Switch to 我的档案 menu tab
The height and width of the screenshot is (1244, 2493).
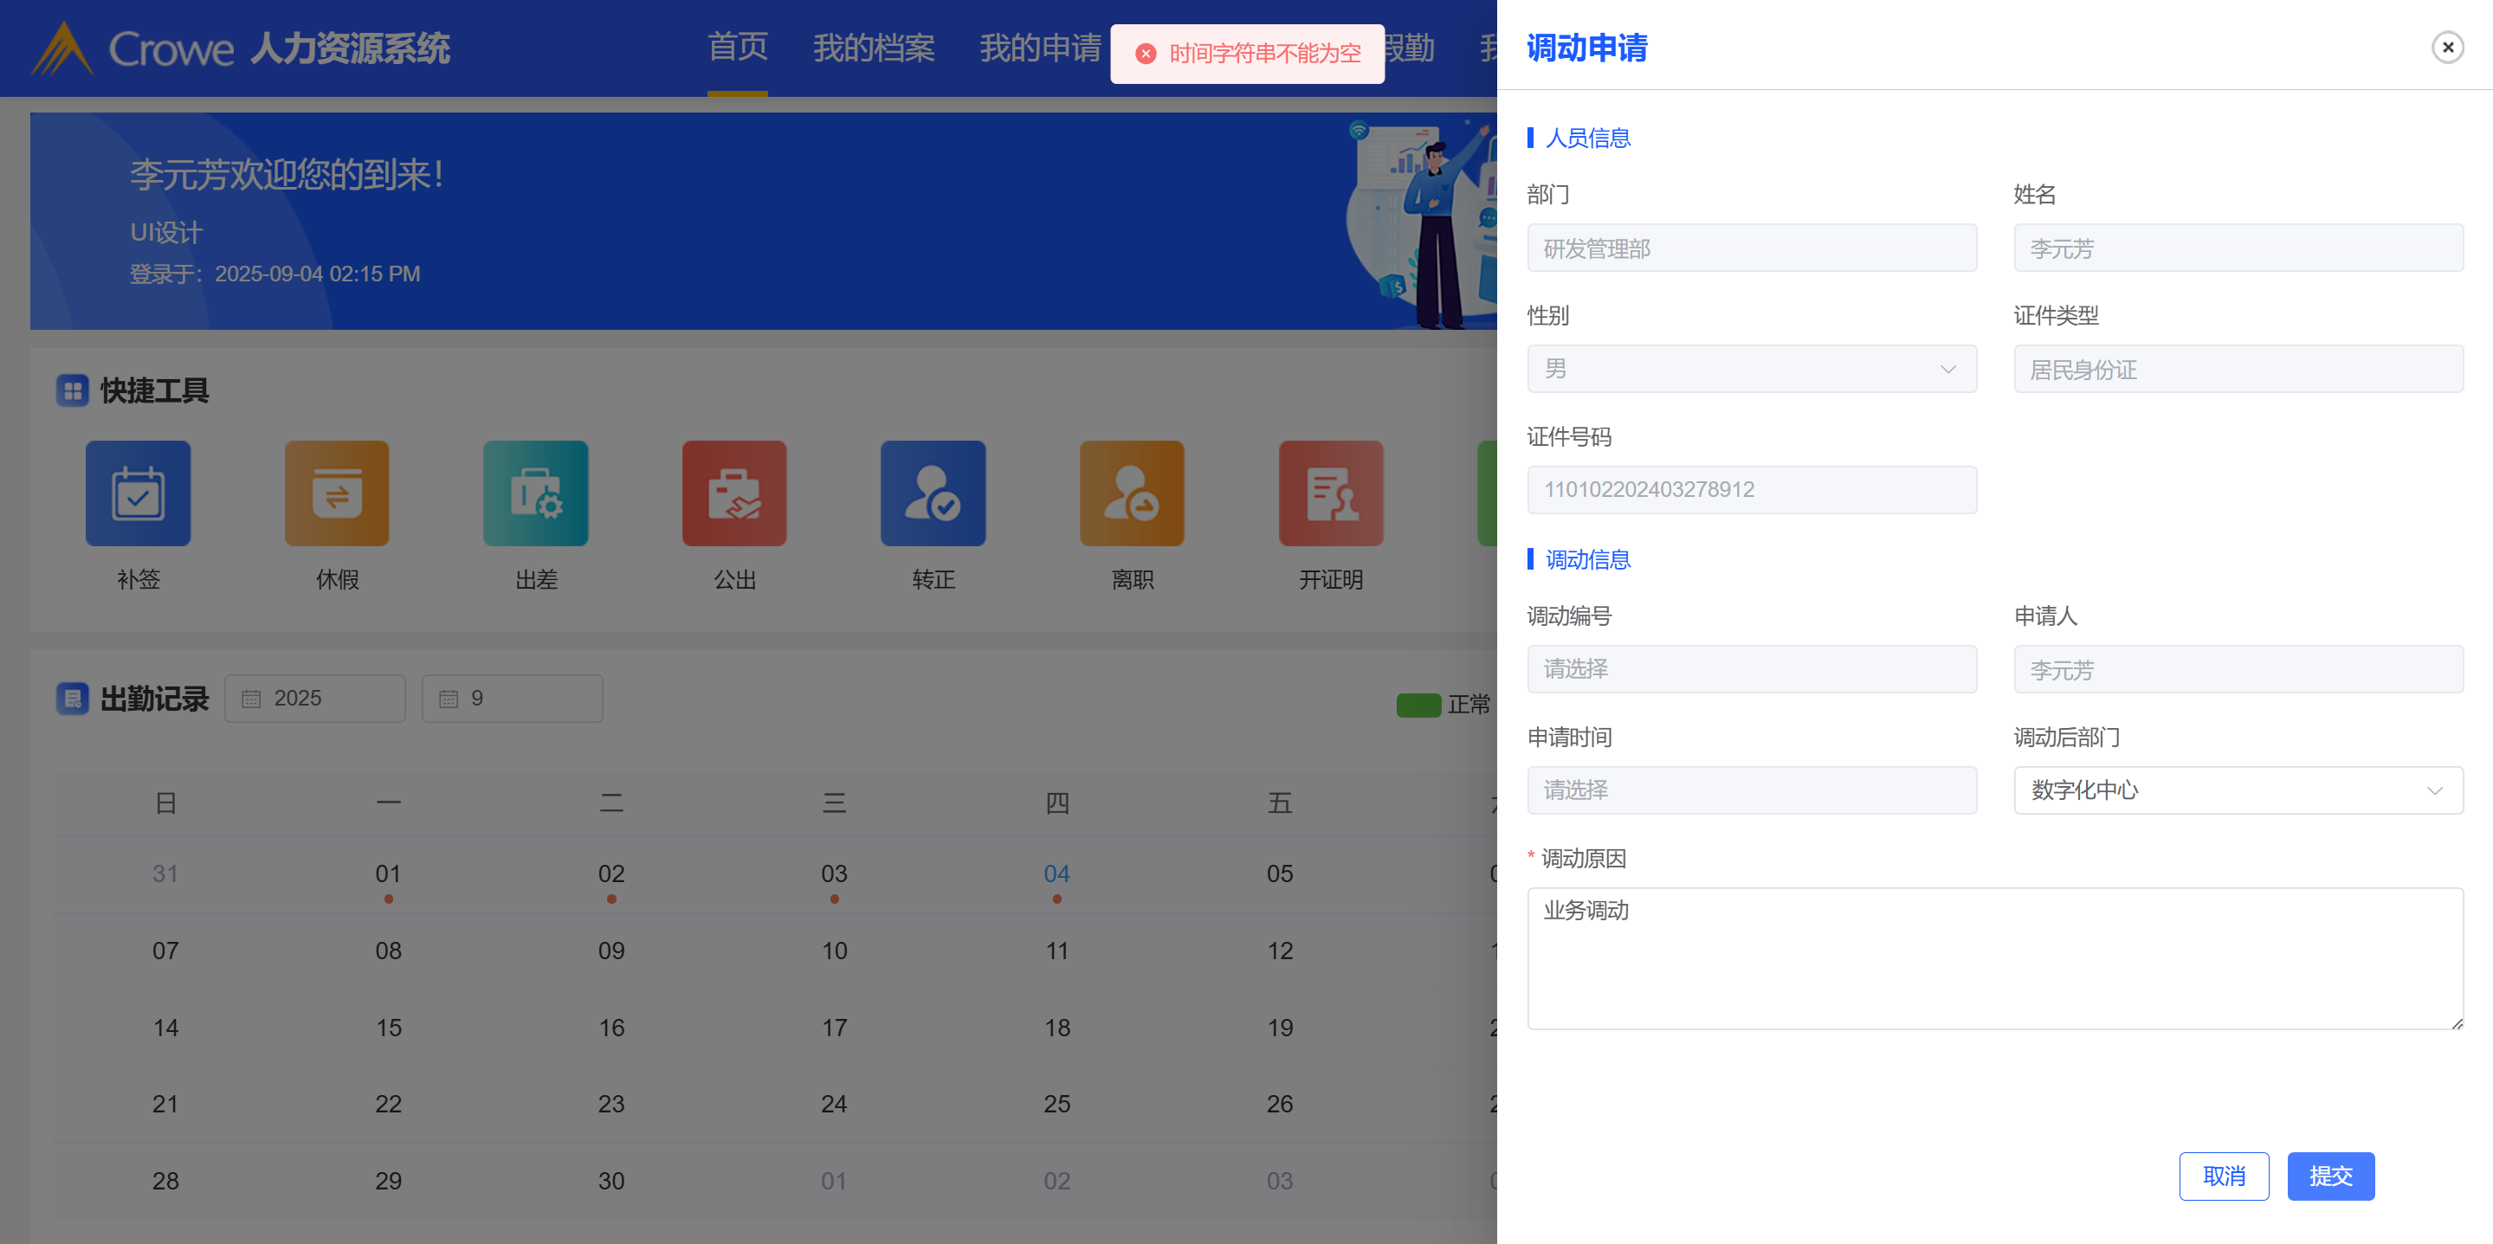tap(873, 48)
